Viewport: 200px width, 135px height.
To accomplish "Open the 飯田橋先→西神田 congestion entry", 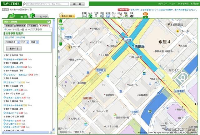I will point(18,67).
